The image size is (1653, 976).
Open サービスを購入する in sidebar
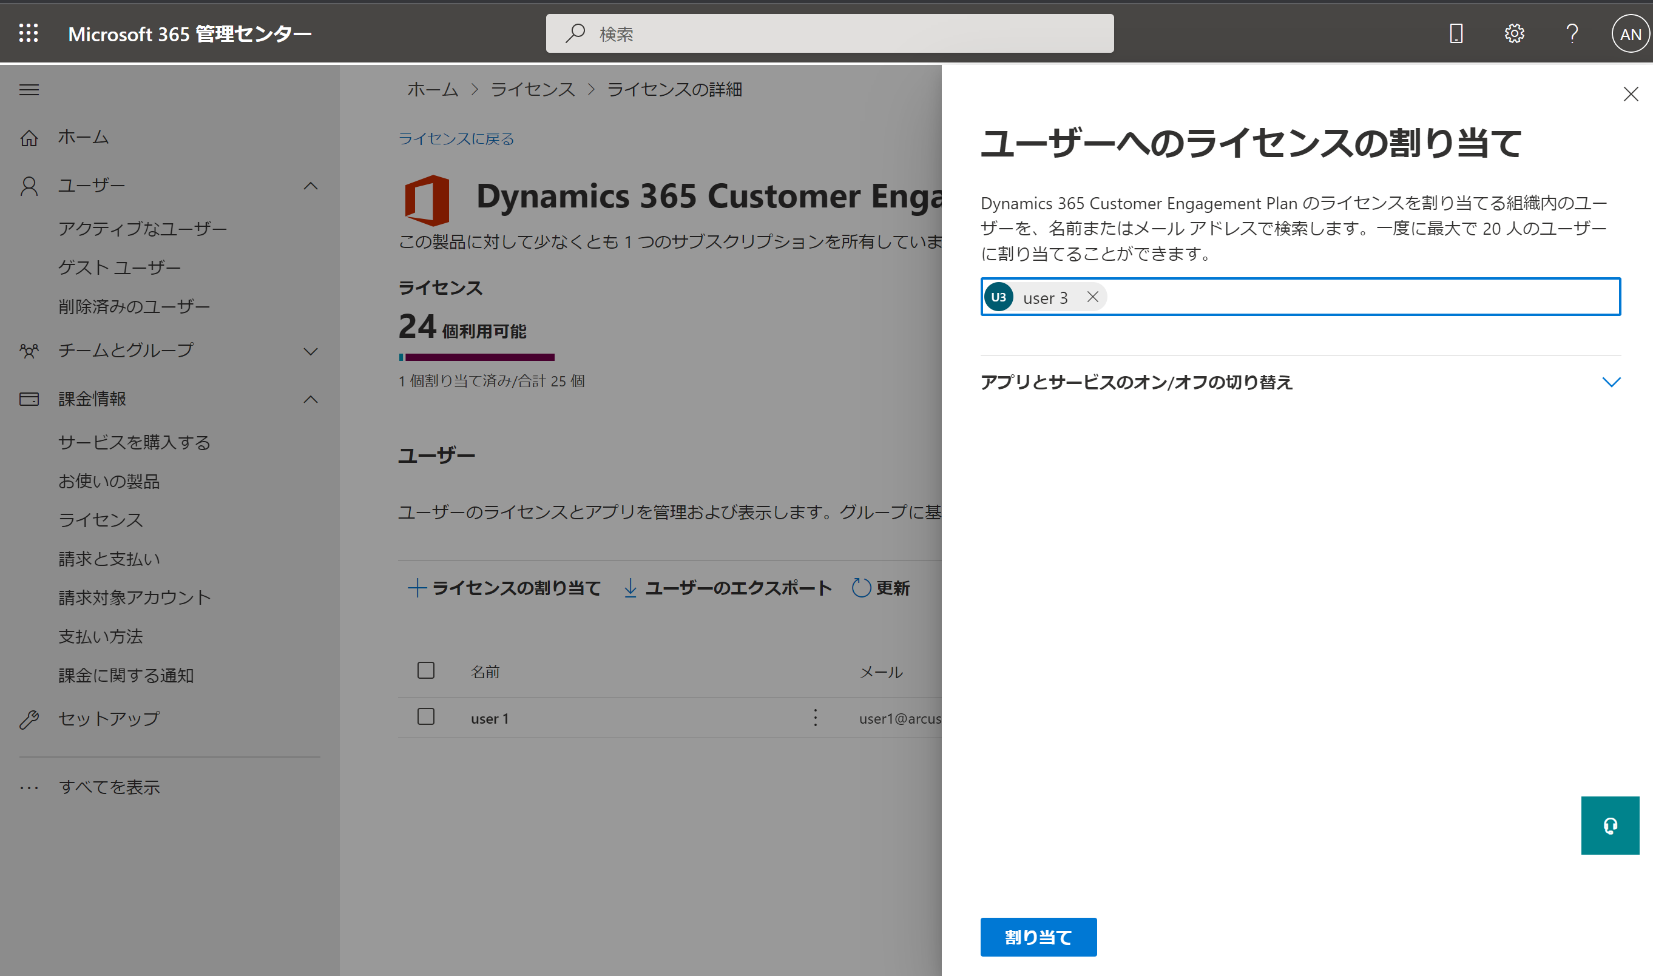tap(134, 443)
